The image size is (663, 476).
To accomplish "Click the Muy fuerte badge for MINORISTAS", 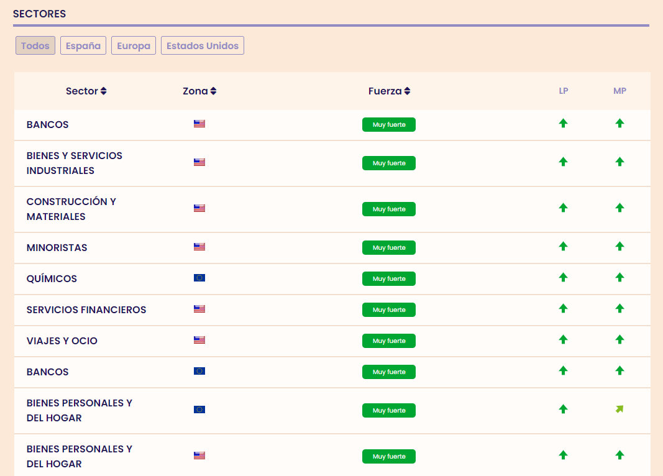I will coord(389,247).
